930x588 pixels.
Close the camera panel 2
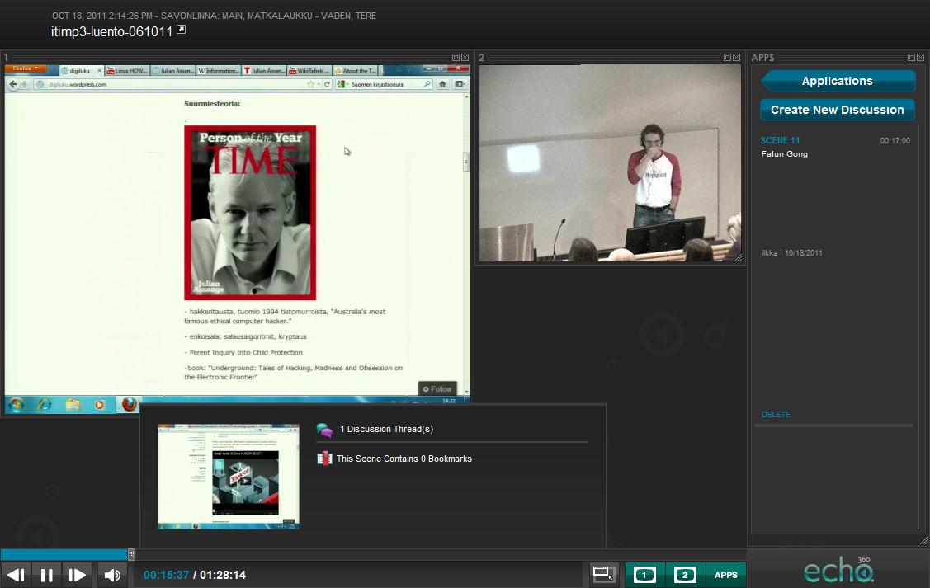point(737,58)
